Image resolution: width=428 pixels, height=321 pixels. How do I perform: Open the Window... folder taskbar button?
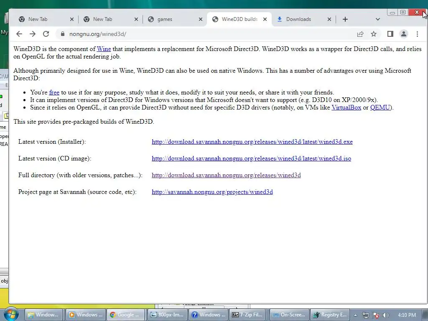tap(44, 315)
